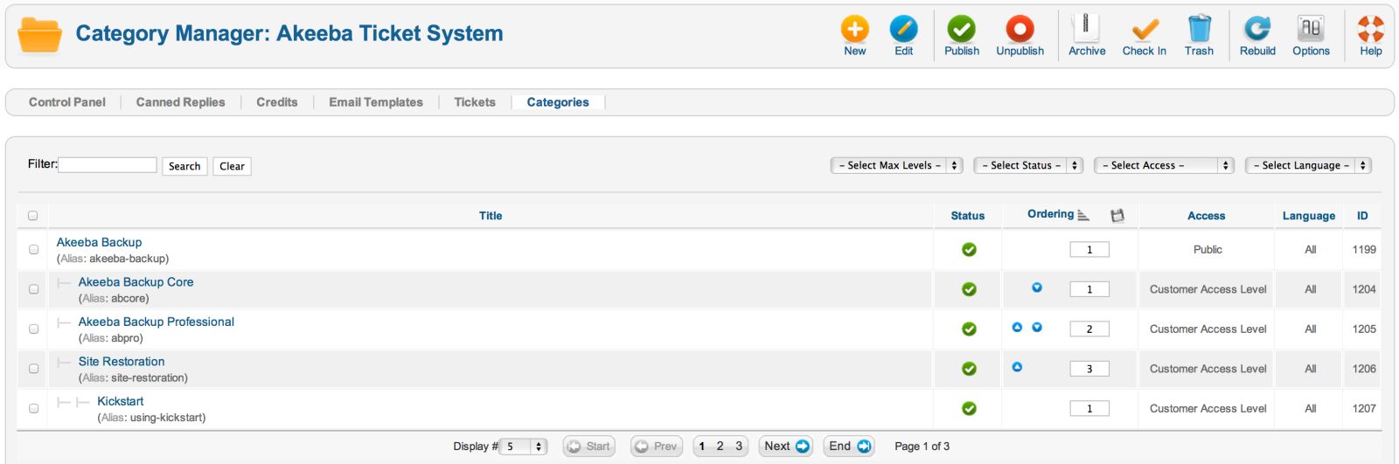This screenshot has width=1399, height=464.
Task: Switch to the Canned Replies tab
Action: point(180,102)
